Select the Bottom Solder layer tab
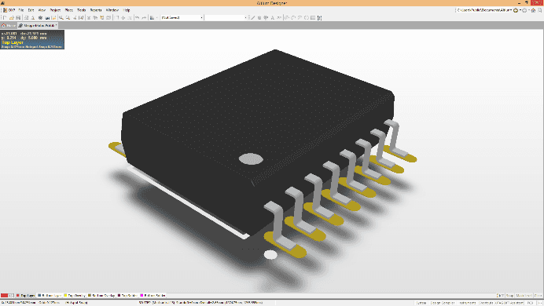Screen dimensions: 544x306 [153, 295]
